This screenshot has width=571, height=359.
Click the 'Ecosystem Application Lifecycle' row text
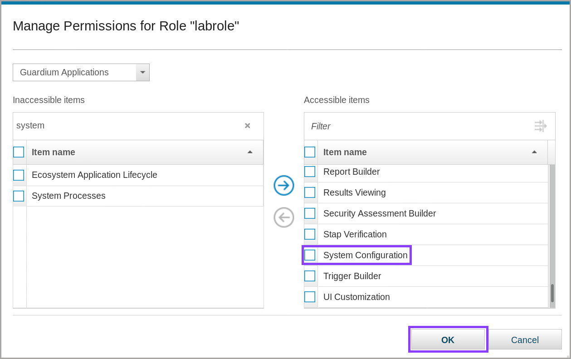pos(94,175)
